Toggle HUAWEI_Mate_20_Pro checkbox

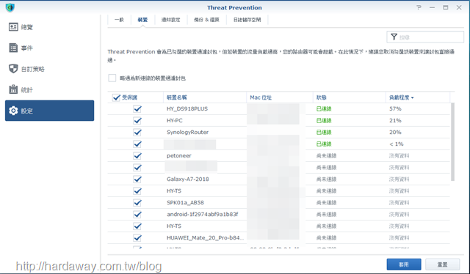point(137,238)
